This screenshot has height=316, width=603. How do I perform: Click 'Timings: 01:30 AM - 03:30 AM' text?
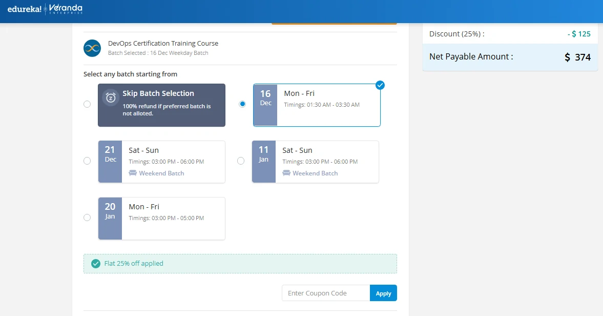pyautogui.click(x=322, y=105)
